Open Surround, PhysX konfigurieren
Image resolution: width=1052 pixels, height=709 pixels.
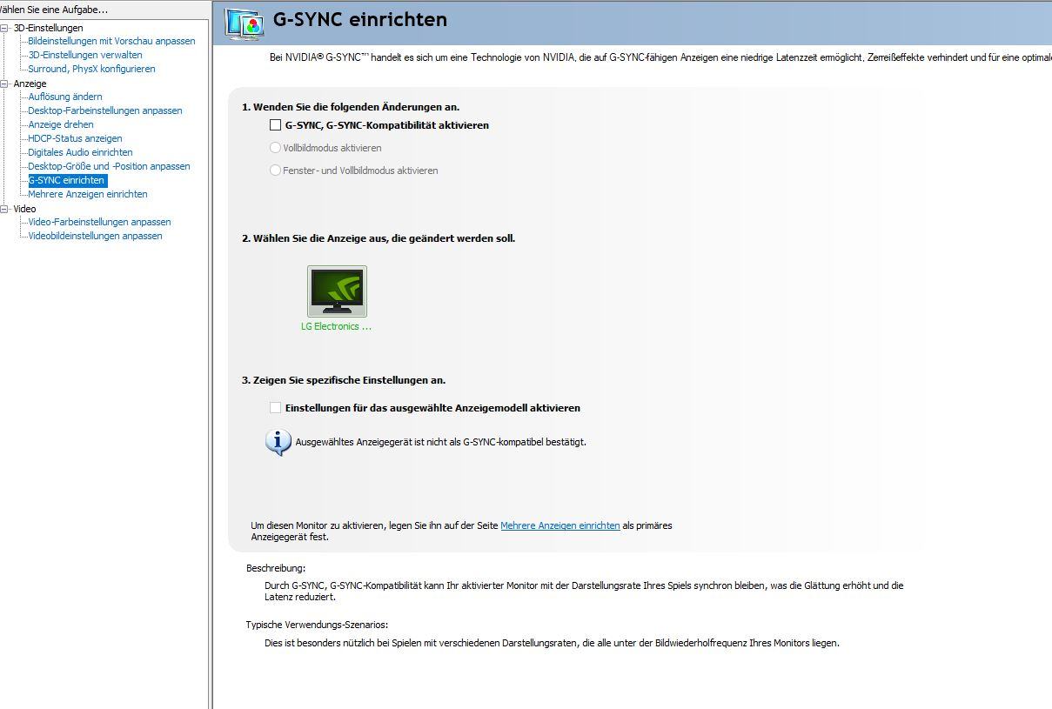click(x=91, y=69)
